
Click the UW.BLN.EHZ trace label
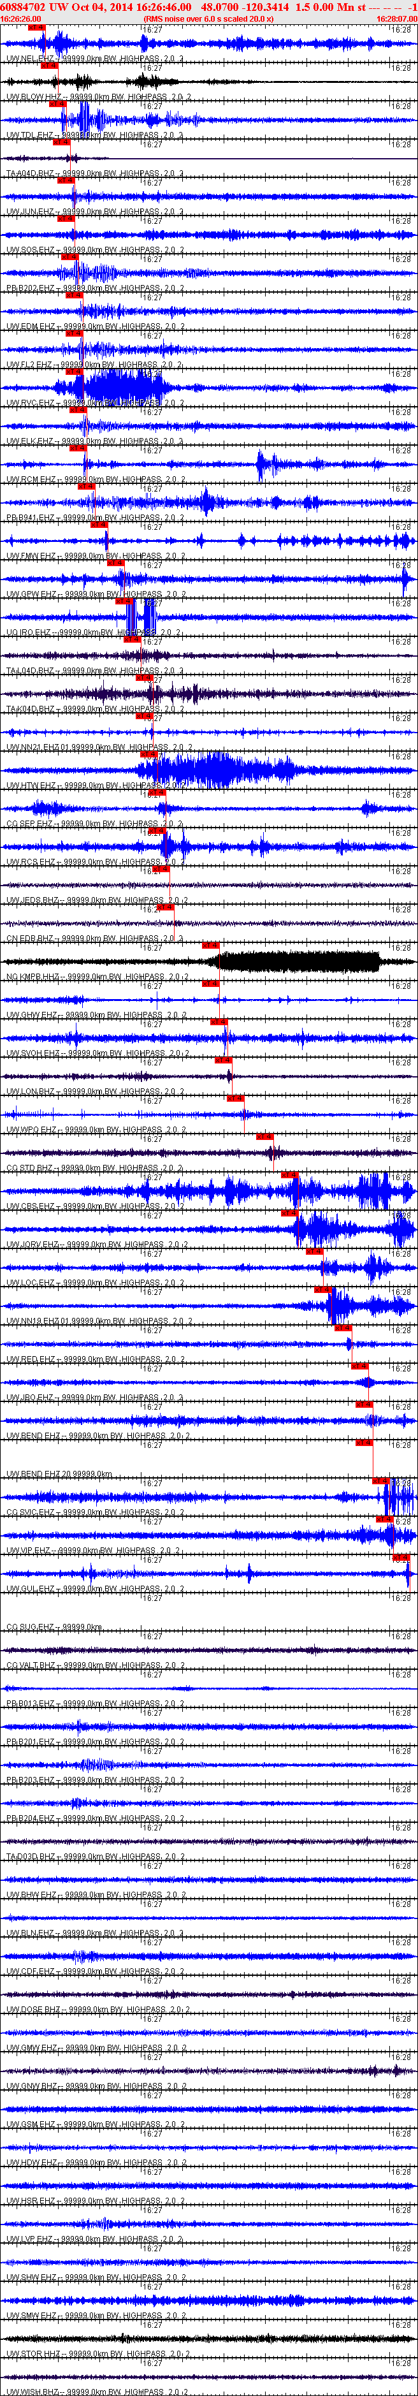94,1932
